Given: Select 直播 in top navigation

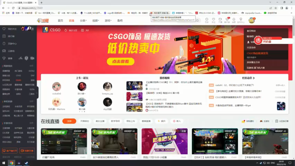Looking at the screenshot, I should pyautogui.click(x=72, y=21).
